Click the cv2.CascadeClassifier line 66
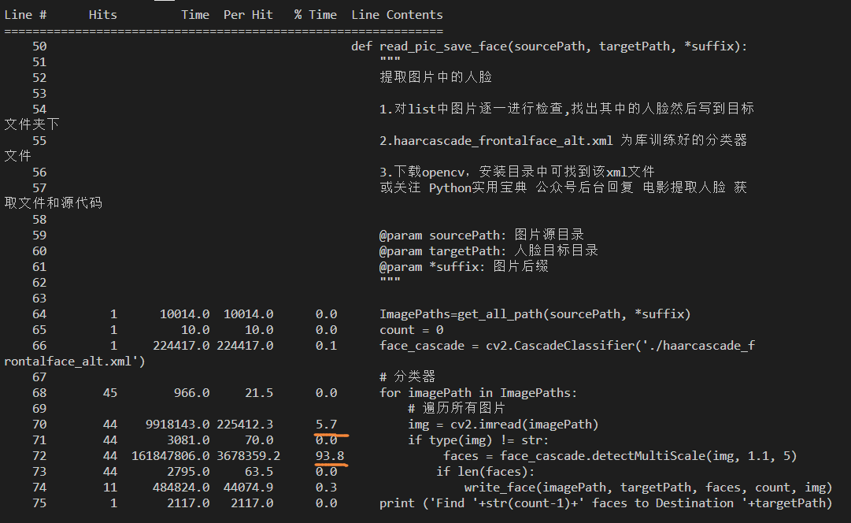 click(x=567, y=346)
